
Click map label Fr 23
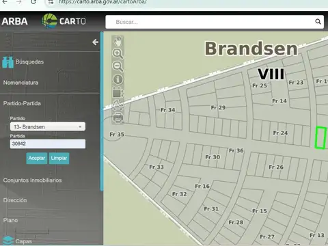[296, 83]
